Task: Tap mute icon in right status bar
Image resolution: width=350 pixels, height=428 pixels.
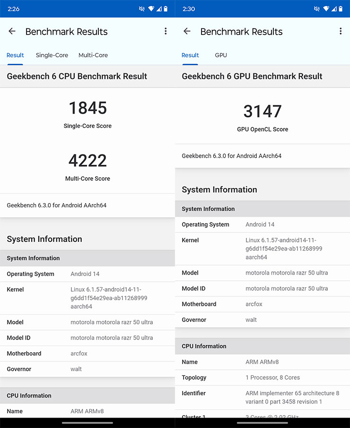Action: point(317,9)
